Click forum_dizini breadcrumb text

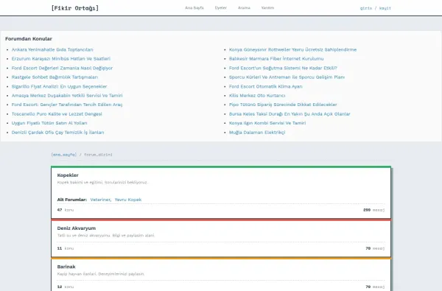click(98, 155)
